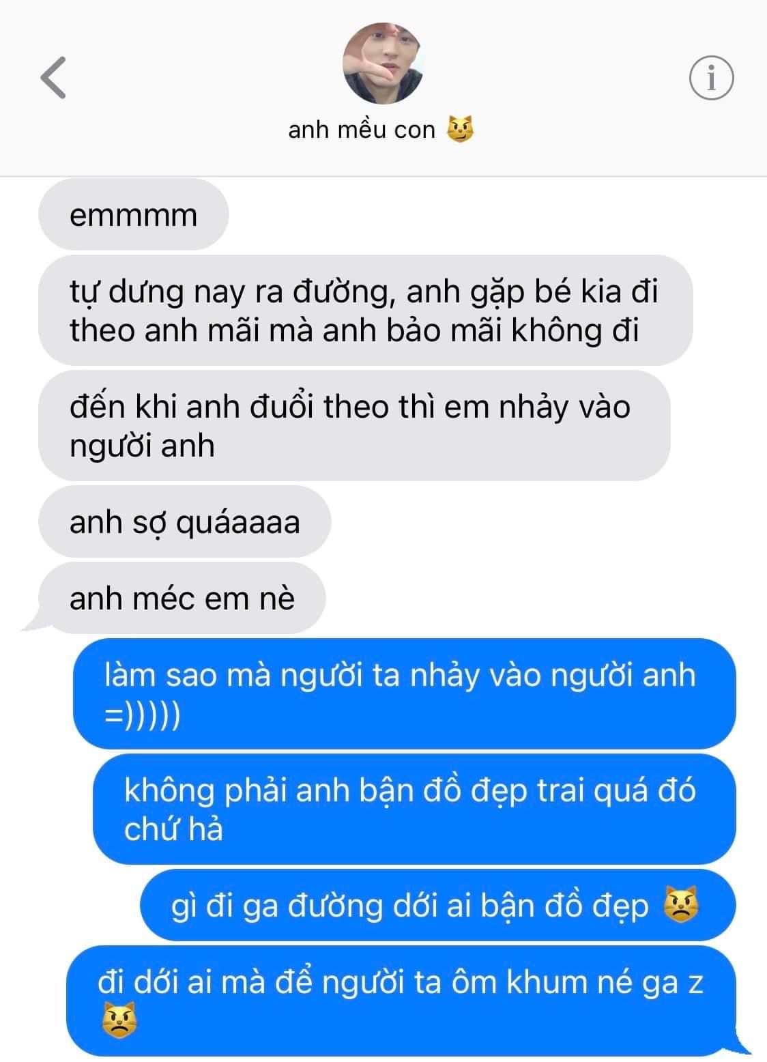The height and width of the screenshot is (1062, 767).
Task: Tap the "anh sợ quáaaaa" bubble
Action: (184, 522)
